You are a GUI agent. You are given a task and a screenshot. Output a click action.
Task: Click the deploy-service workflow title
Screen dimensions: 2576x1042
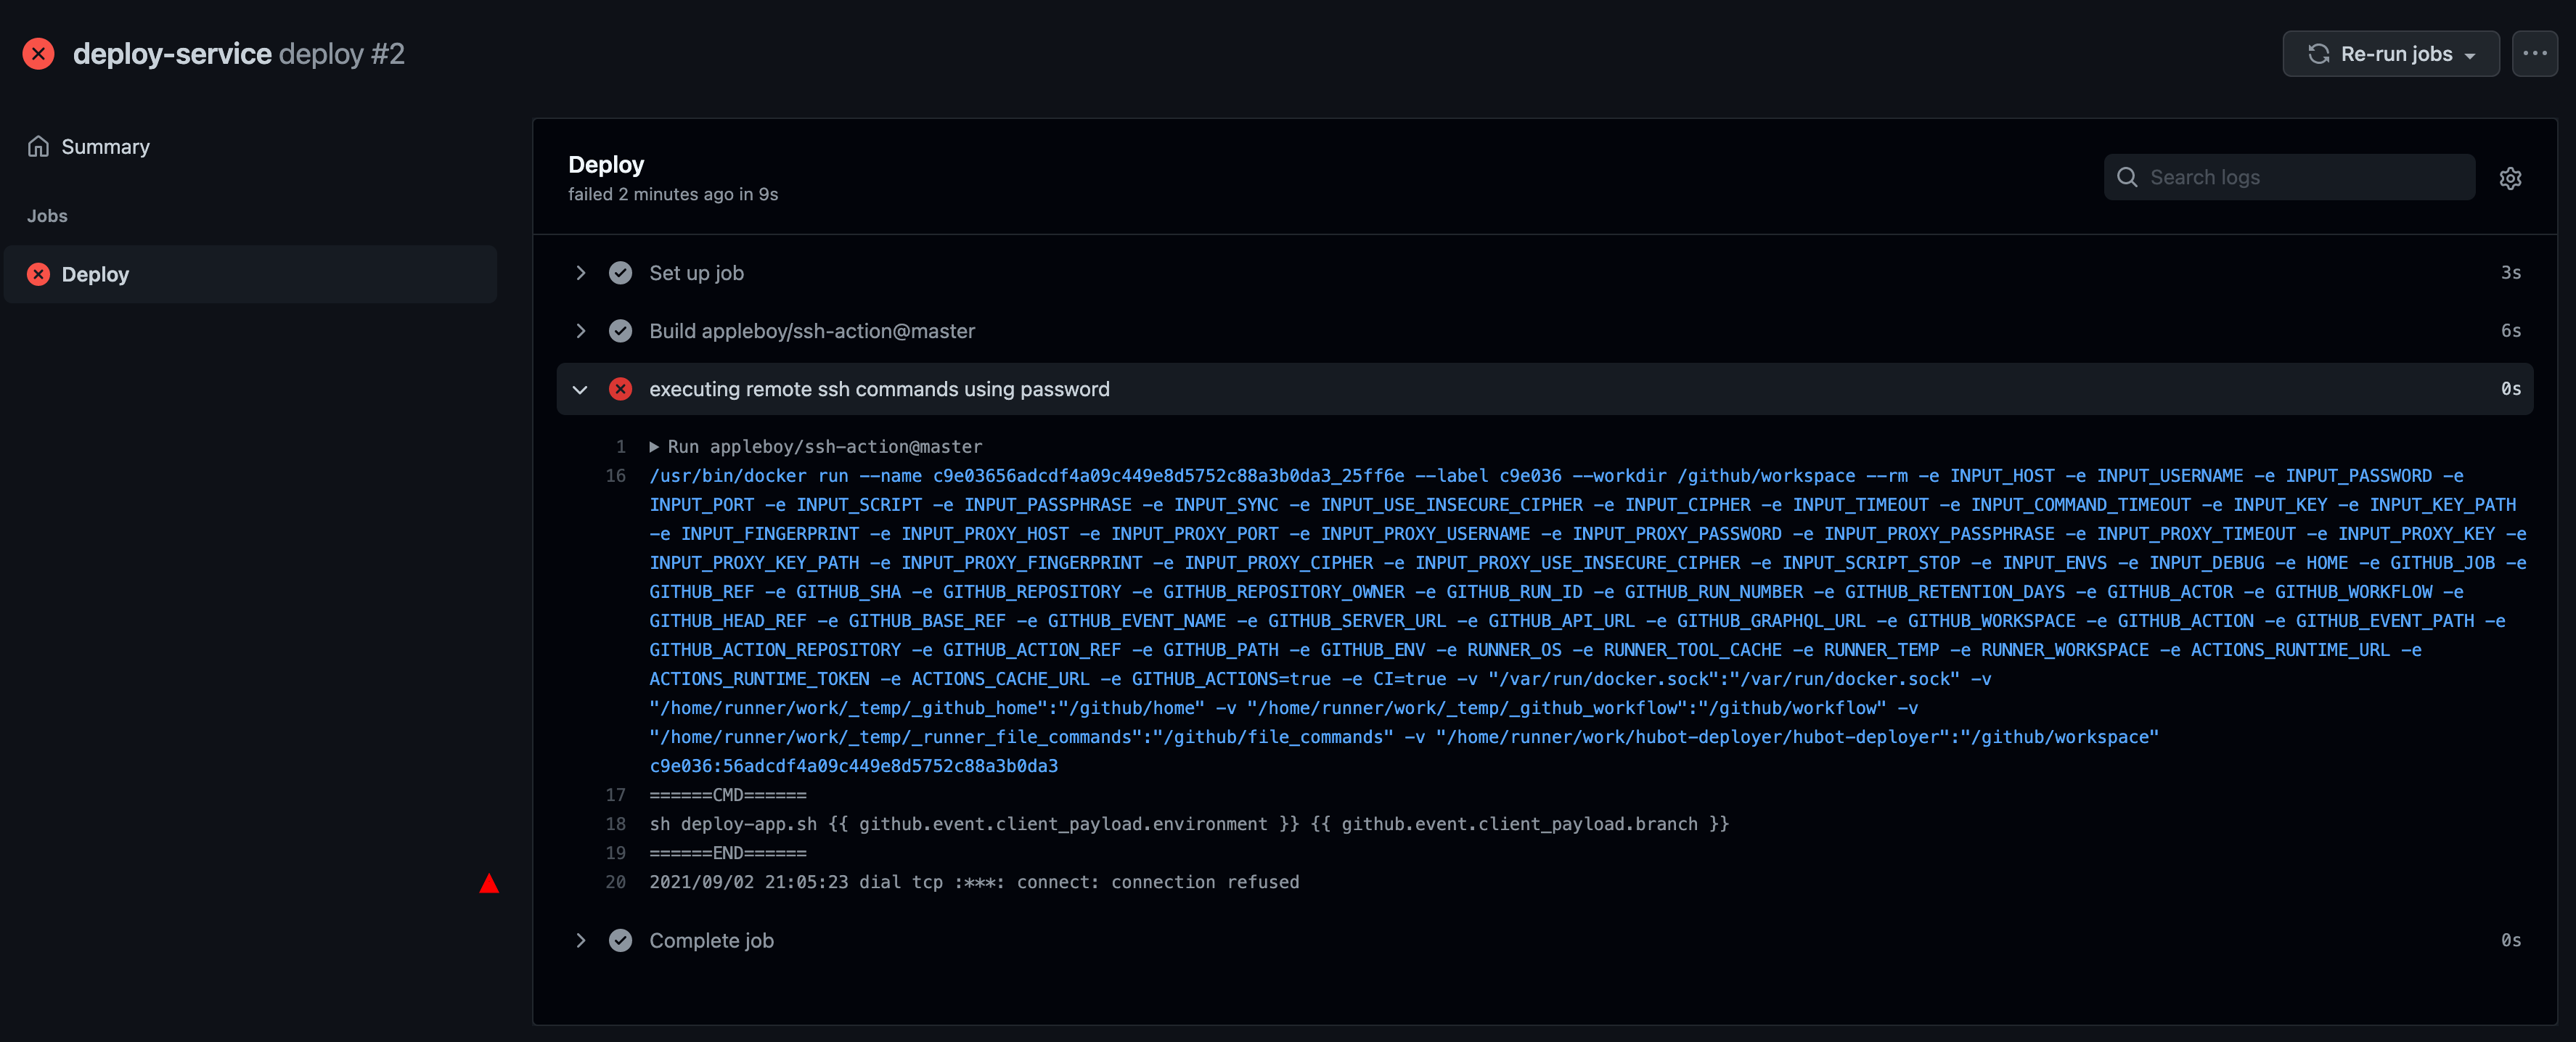(x=172, y=54)
